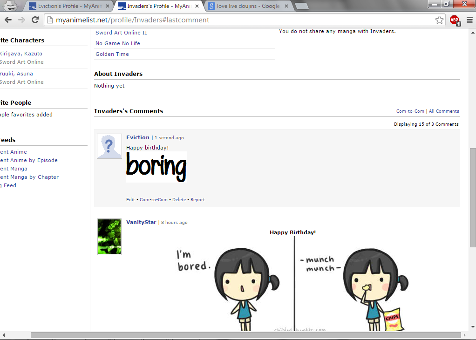This screenshot has height=340, width=476.
Task: Close the Invaders's Profile tab
Action: tap(197, 7)
